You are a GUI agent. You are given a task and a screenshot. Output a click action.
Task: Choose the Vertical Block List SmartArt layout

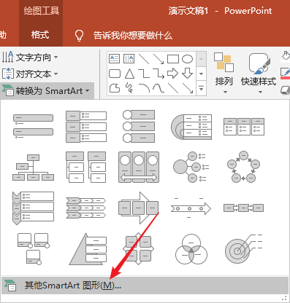pyautogui.click(x=86, y=127)
